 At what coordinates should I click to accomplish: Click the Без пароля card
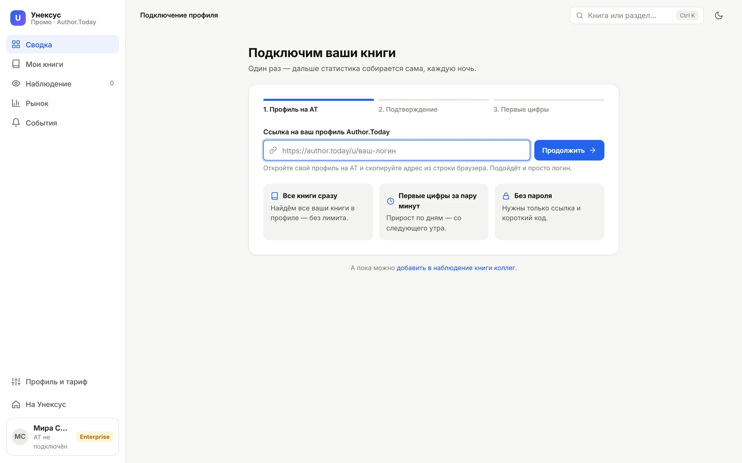pos(549,212)
